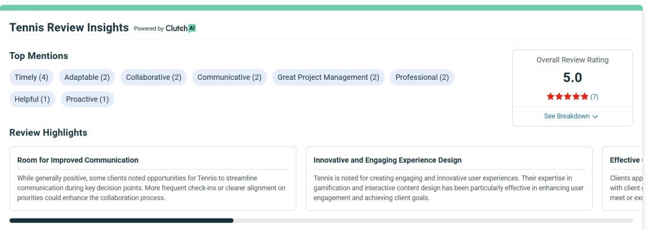Click the Overall Review Rating 5.0 score
Screen dimensions: 649x230
572,77
